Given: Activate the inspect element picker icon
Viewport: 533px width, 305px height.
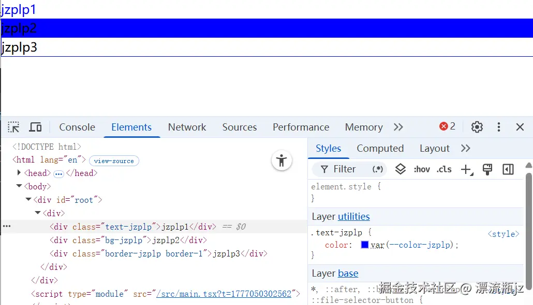Looking at the screenshot, I should 13,127.
